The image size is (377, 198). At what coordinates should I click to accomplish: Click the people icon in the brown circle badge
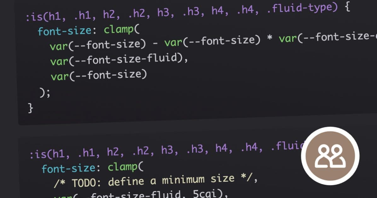pyautogui.click(x=330, y=156)
